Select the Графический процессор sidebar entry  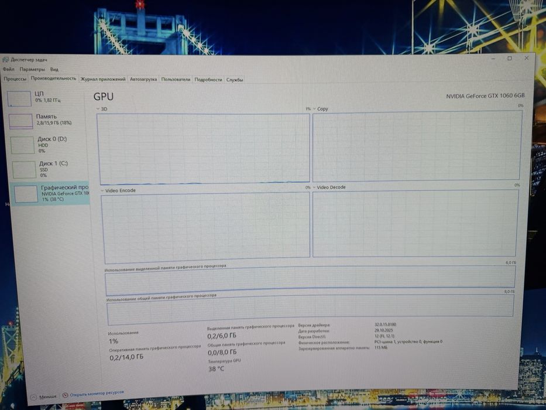pos(50,193)
